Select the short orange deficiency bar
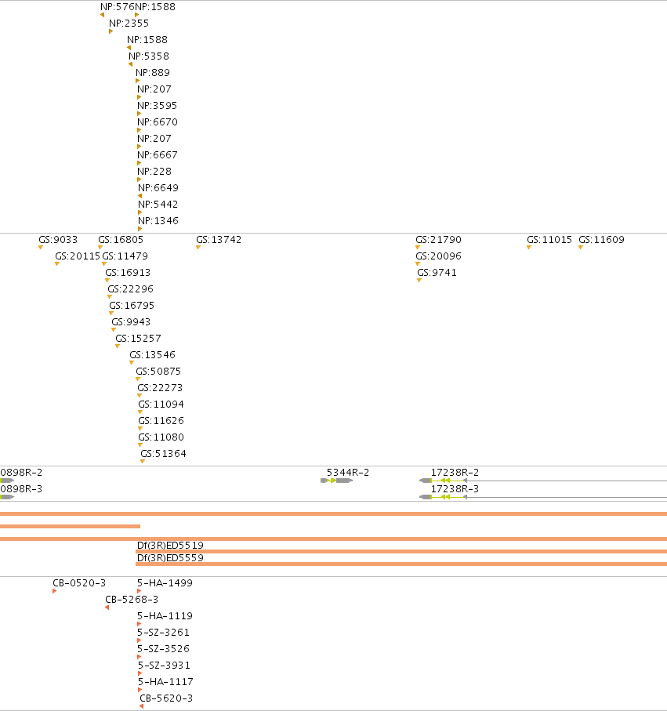Viewport: 667px width, 711px height. 71,527
